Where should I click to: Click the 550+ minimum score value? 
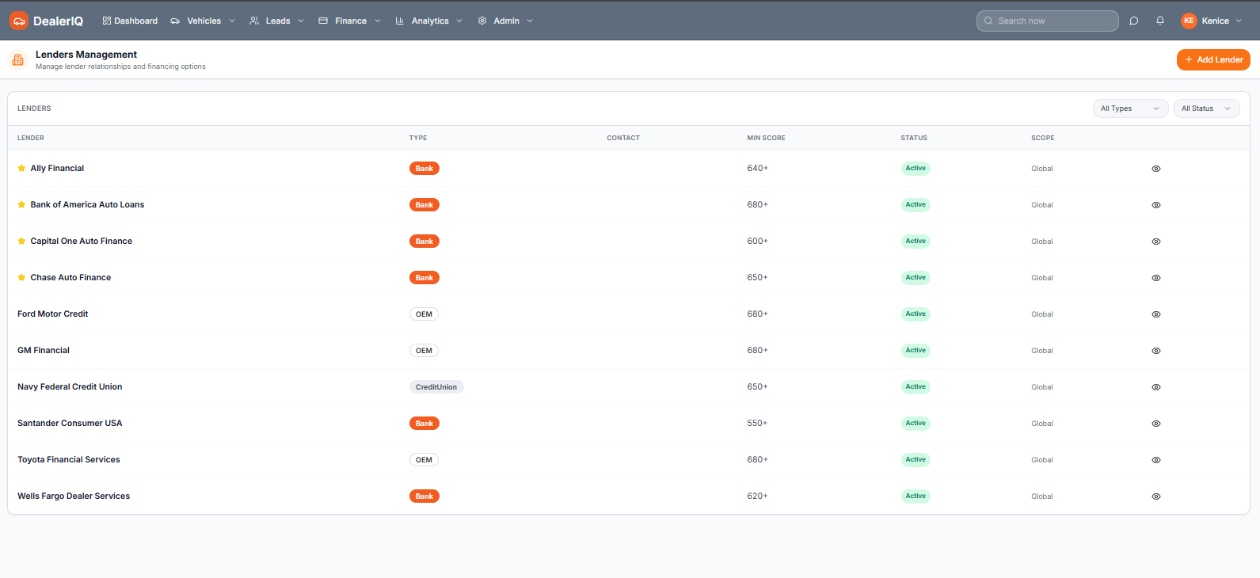point(757,424)
